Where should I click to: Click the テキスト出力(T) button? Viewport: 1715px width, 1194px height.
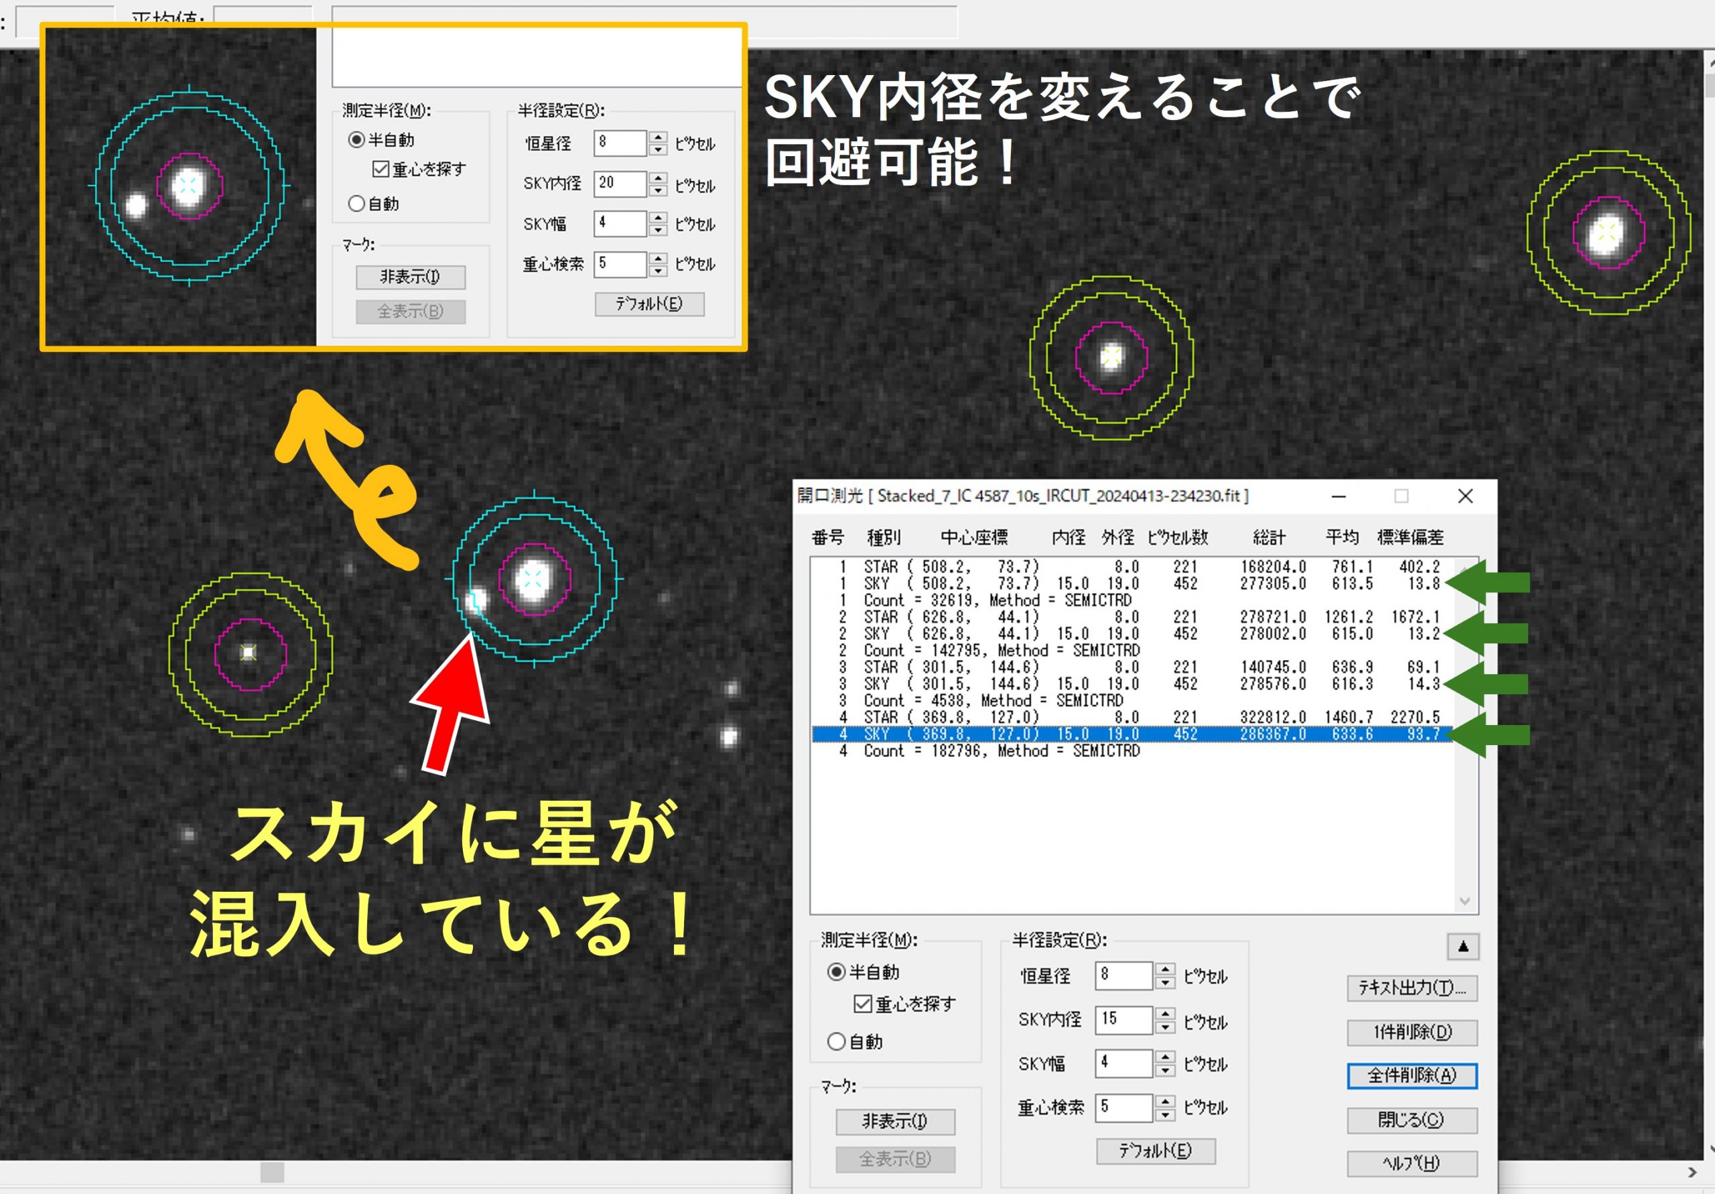[x=1411, y=988]
